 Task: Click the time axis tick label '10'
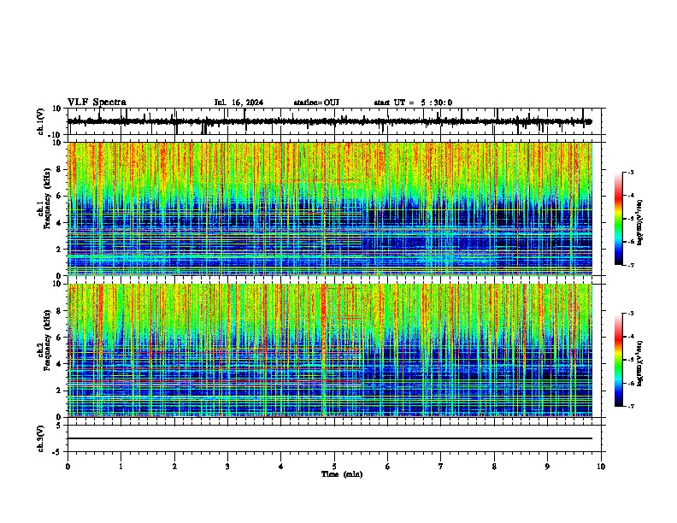[x=601, y=467]
